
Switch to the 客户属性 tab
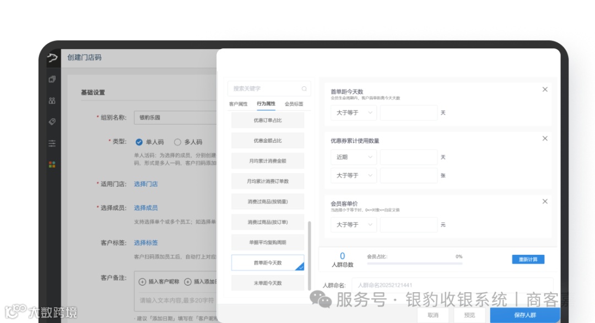pos(239,104)
